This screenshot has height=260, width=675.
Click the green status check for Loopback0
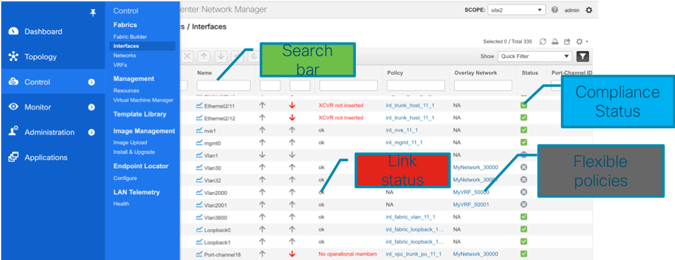[524, 229]
